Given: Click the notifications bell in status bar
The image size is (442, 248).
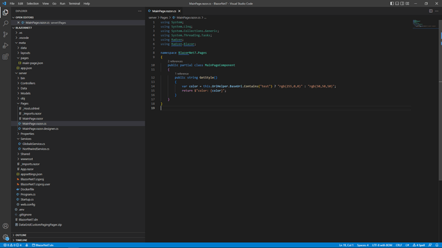Looking at the screenshot, I should [437, 245].
